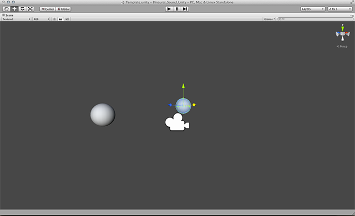
Task: Click the camera gizmo in scene
Action: pyautogui.click(x=177, y=122)
